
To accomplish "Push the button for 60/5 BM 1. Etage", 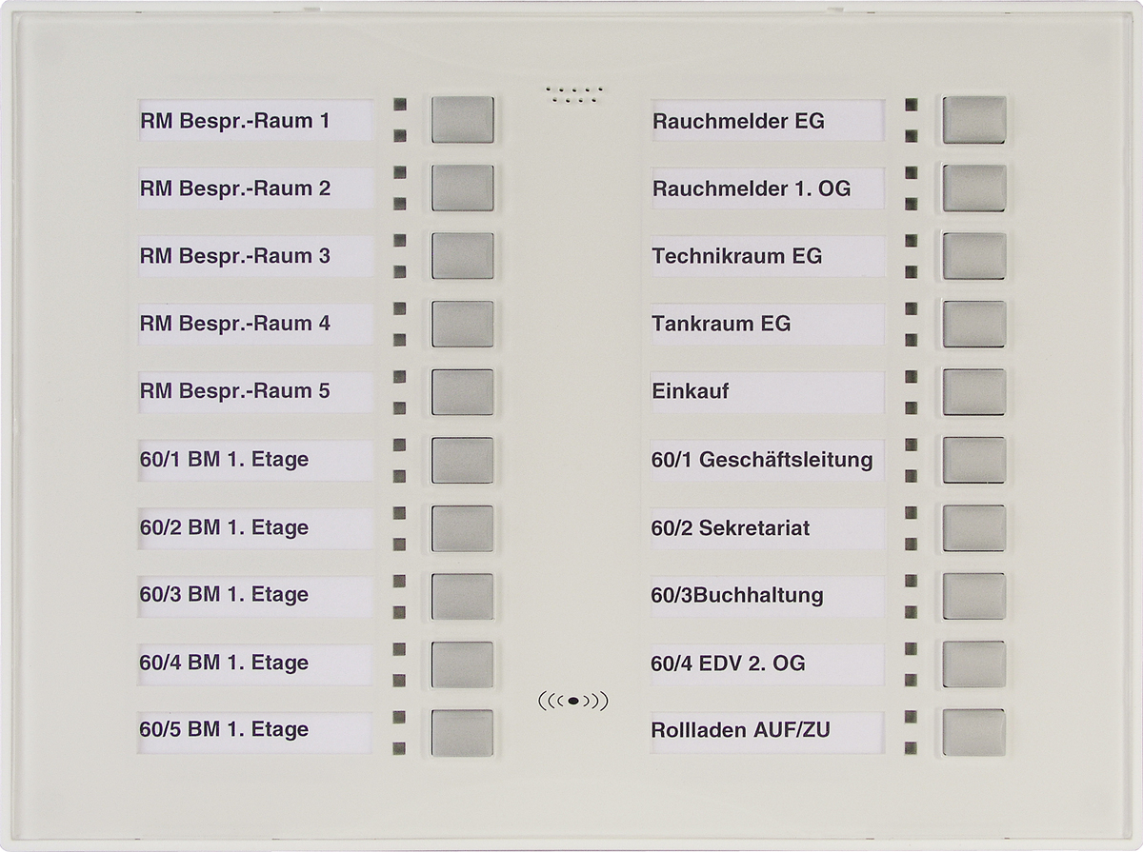I will 463,733.
